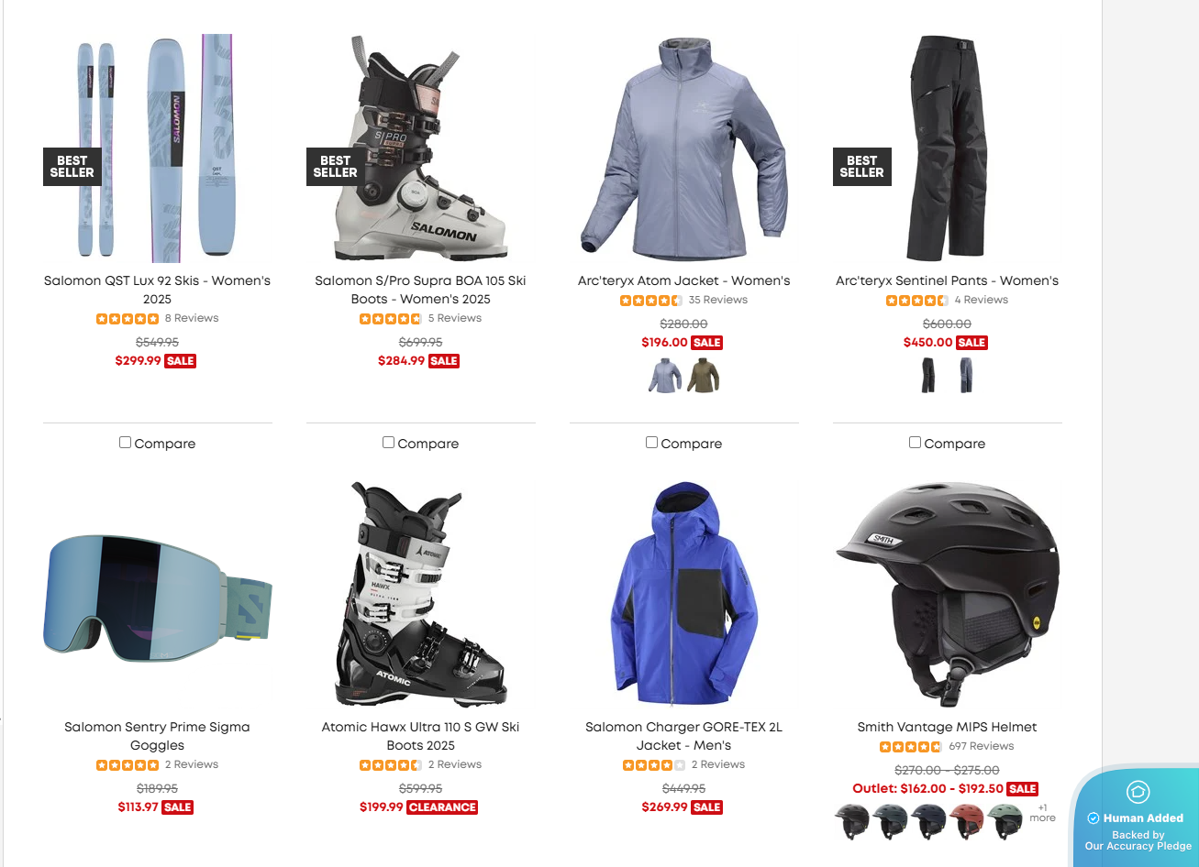Choose the black Sentinel Pants swatch
The width and height of the screenshot is (1199, 867).
tap(928, 376)
